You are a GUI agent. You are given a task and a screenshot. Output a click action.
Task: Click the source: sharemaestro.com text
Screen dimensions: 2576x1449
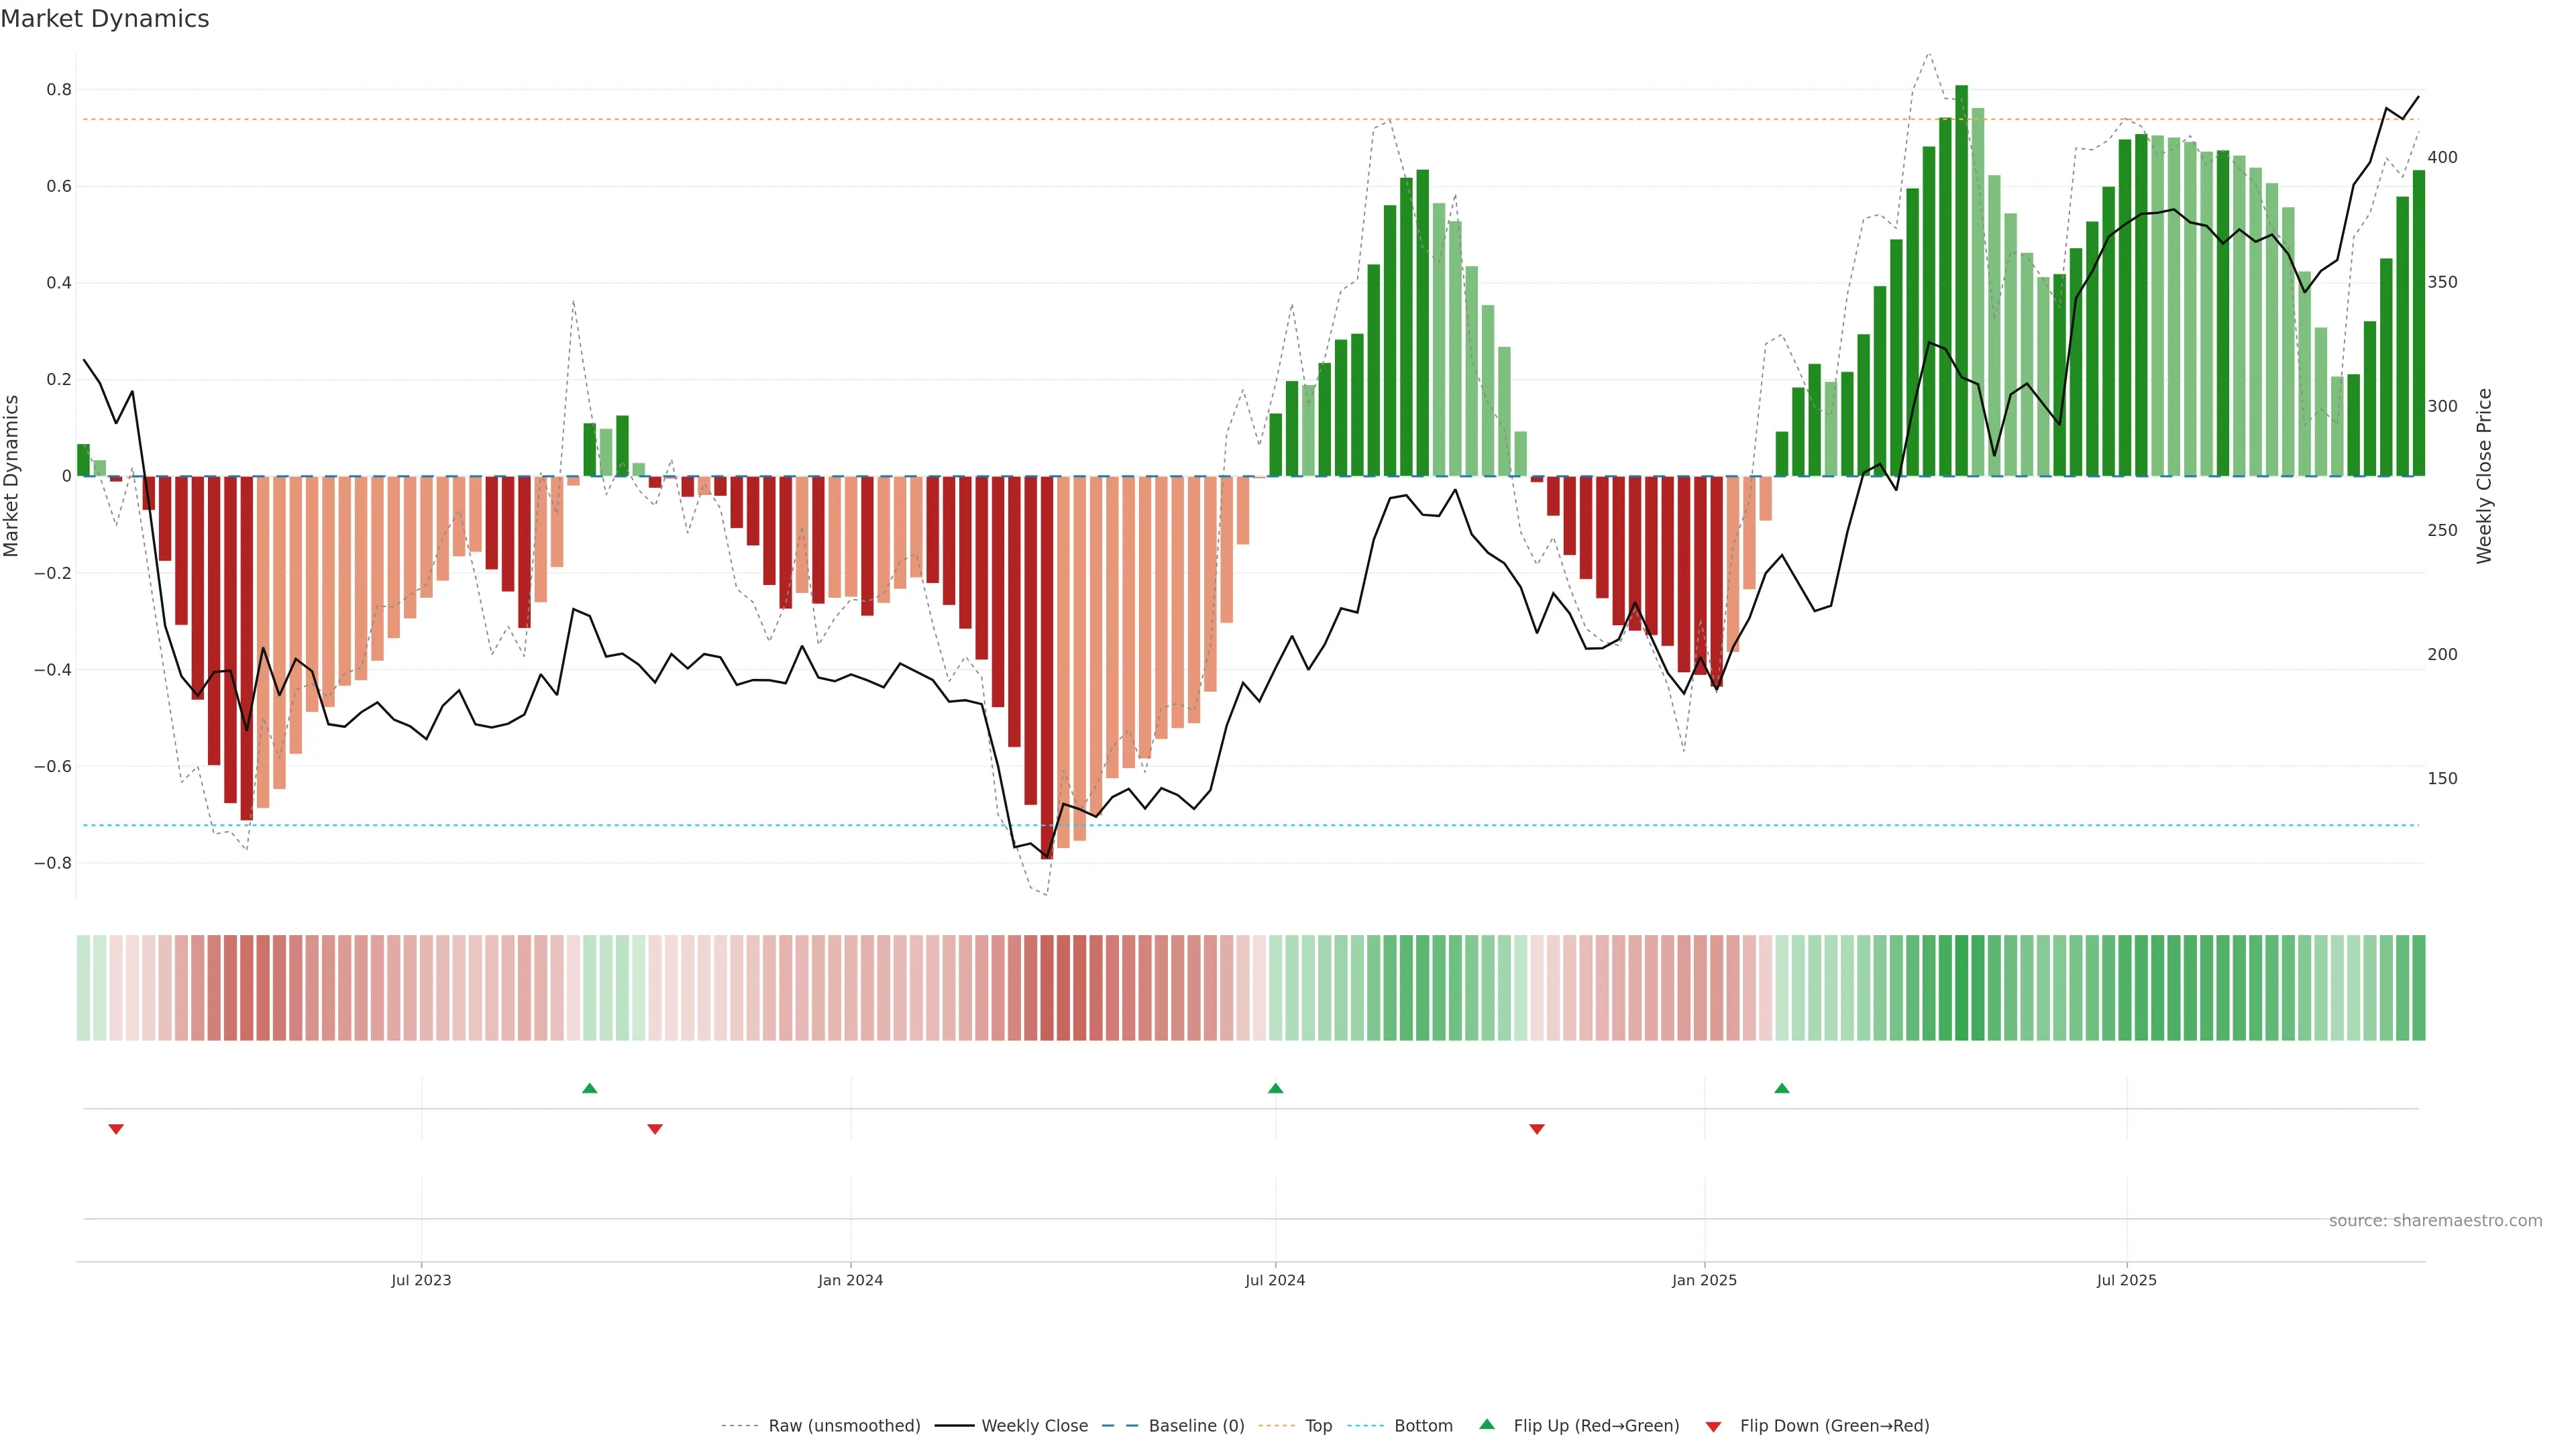point(2435,1221)
